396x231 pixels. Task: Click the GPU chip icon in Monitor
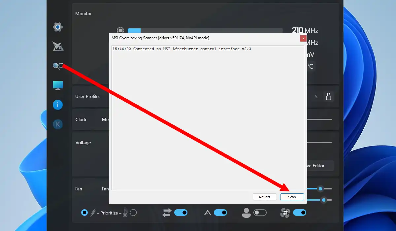pyautogui.click(x=120, y=31)
